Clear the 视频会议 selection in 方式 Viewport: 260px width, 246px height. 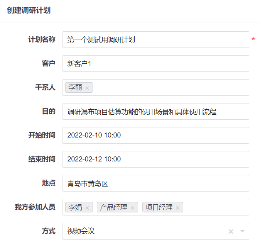pos(231,231)
